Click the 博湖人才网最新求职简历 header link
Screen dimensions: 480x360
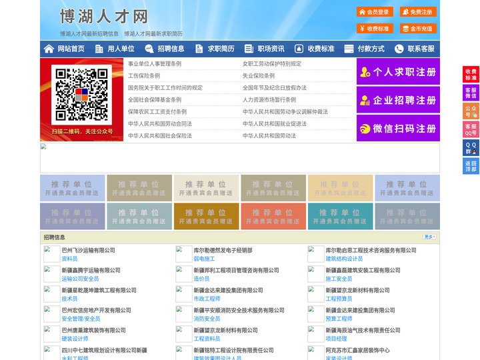153,34
